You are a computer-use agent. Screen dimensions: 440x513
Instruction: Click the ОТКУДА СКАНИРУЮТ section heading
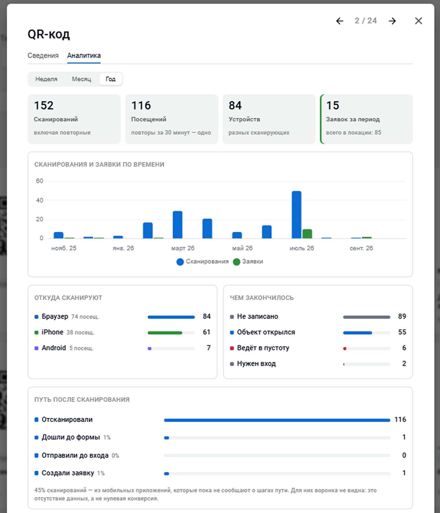pyautogui.click(x=68, y=298)
